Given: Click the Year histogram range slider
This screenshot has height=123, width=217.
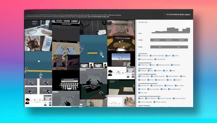Looking at the screenshot, I should point(171,33).
